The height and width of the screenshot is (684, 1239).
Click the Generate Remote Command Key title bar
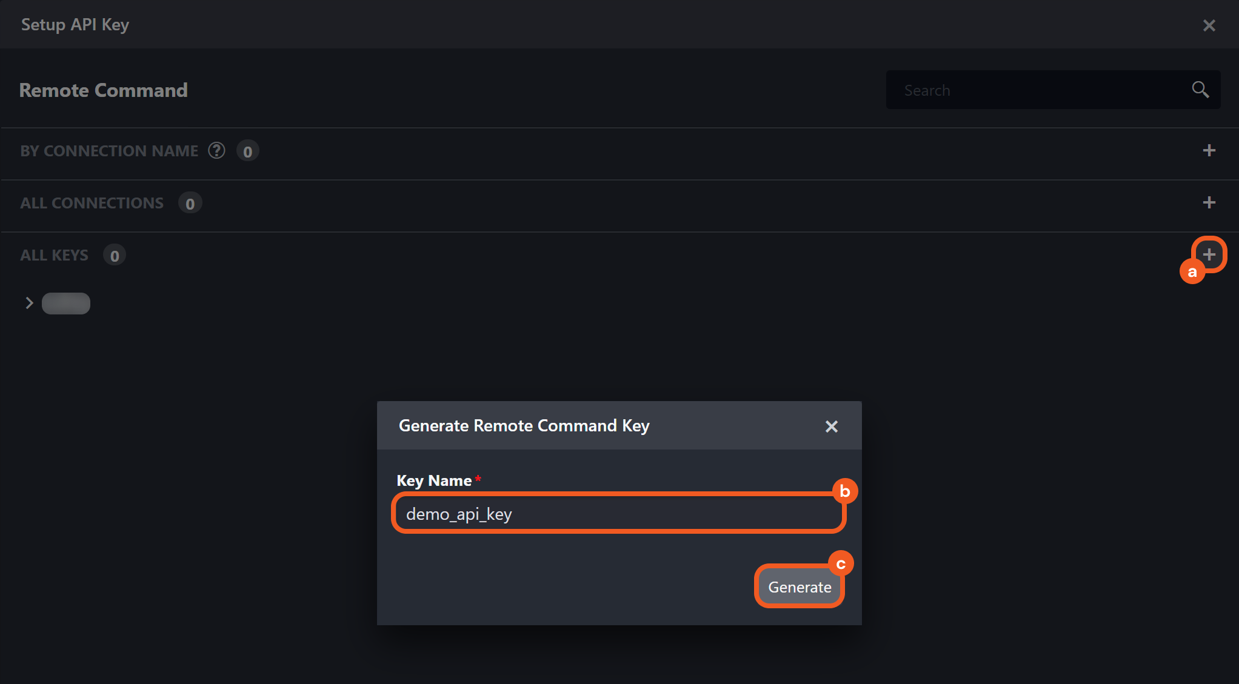(524, 426)
